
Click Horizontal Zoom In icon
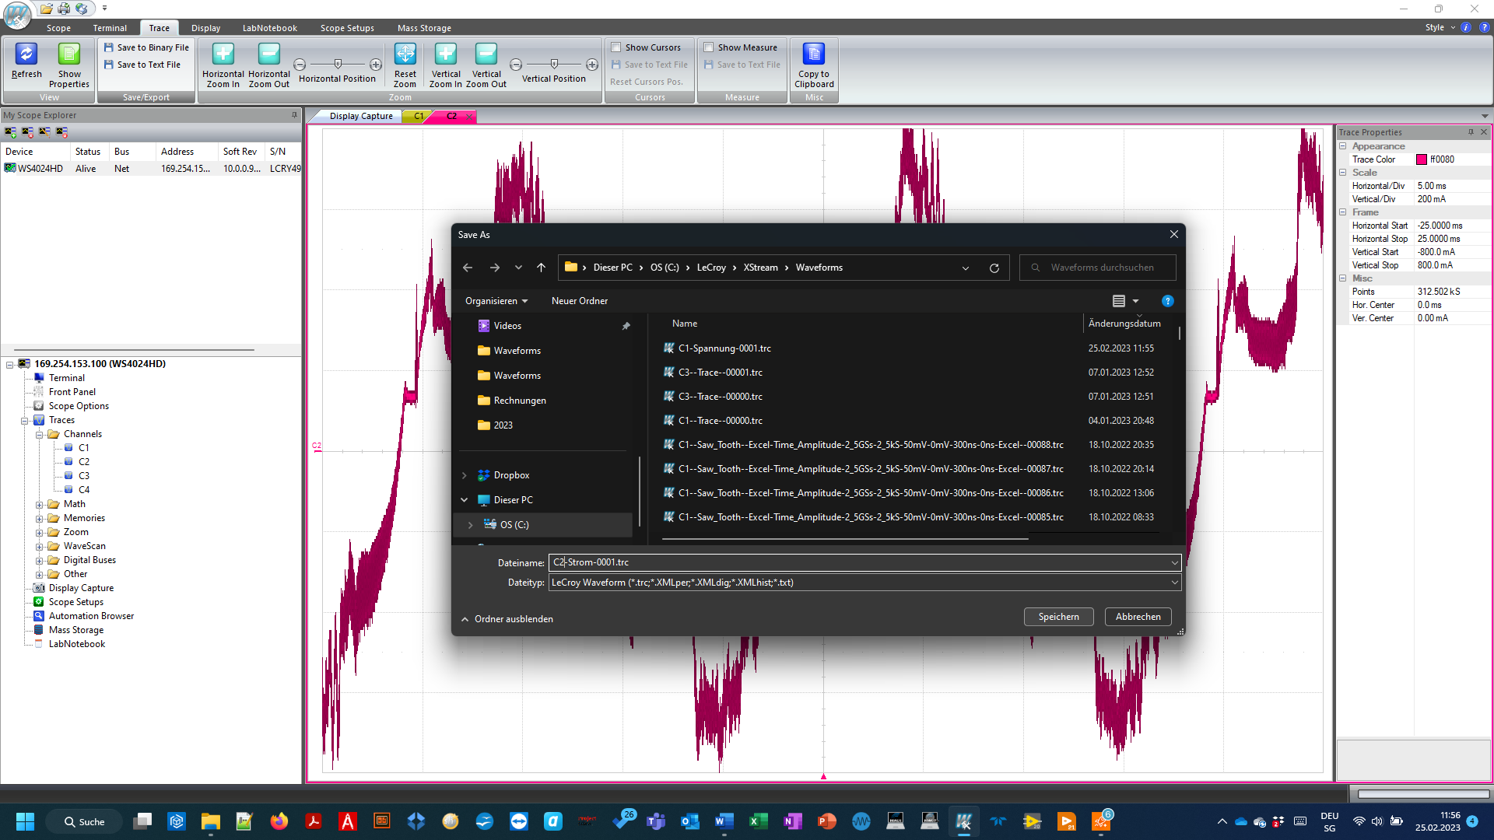coord(223,54)
